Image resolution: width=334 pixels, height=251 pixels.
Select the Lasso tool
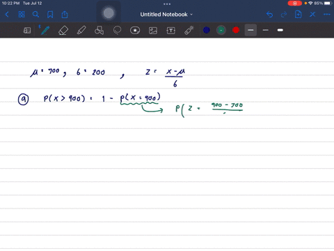(x=117, y=30)
